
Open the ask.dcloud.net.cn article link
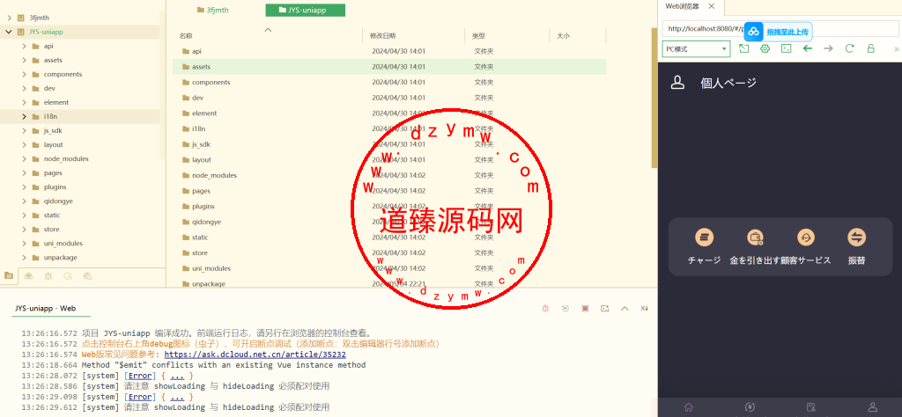coord(255,355)
